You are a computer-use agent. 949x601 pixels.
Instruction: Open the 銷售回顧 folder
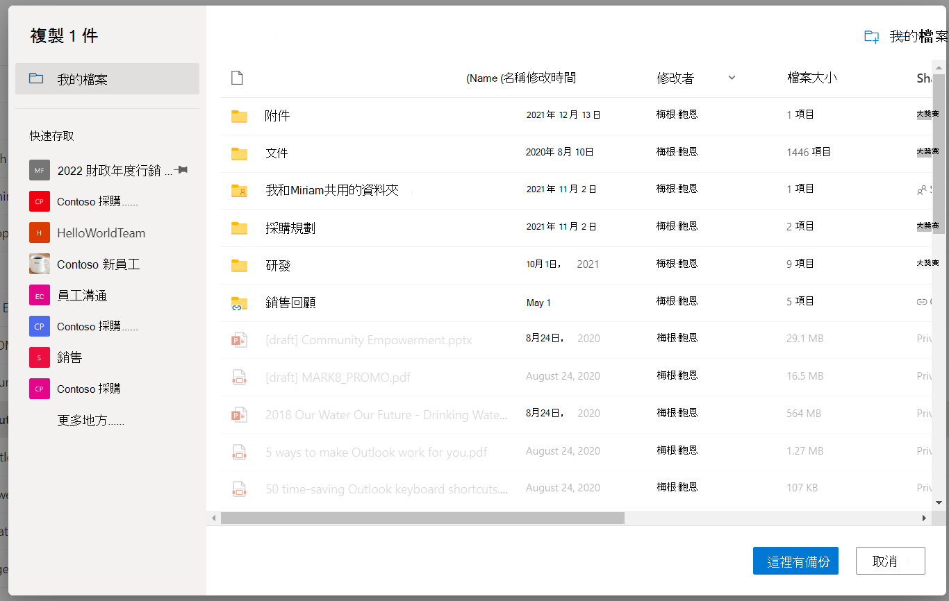290,303
